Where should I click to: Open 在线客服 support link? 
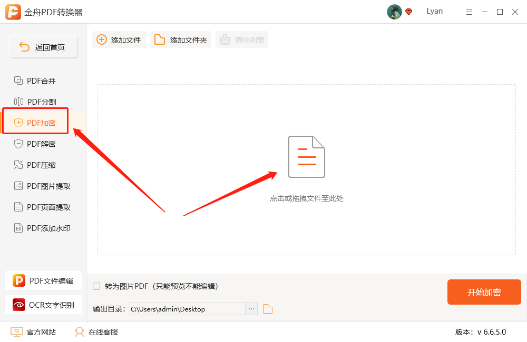point(96,332)
